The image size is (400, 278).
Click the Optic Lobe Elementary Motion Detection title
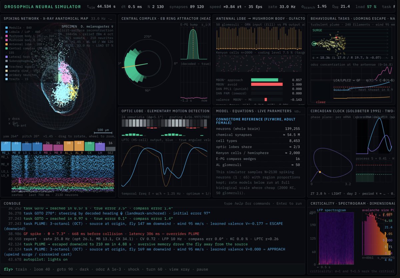[165, 111]
